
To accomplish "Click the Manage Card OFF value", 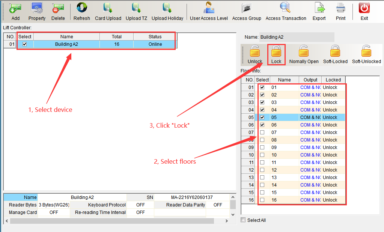I will pos(54,212).
